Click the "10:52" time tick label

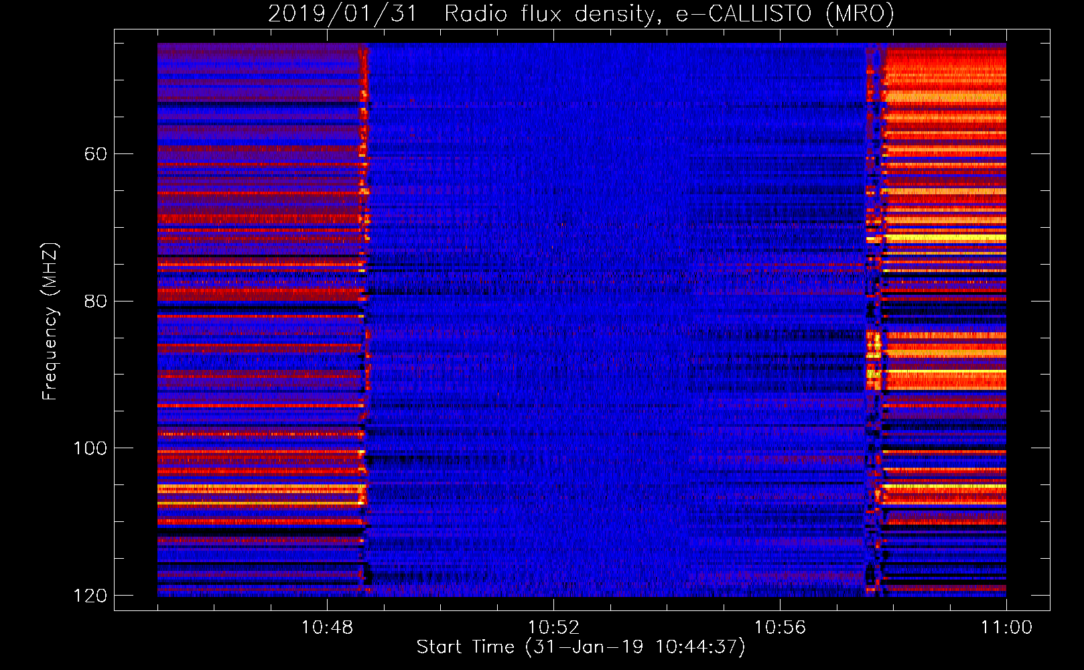pyautogui.click(x=553, y=628)
